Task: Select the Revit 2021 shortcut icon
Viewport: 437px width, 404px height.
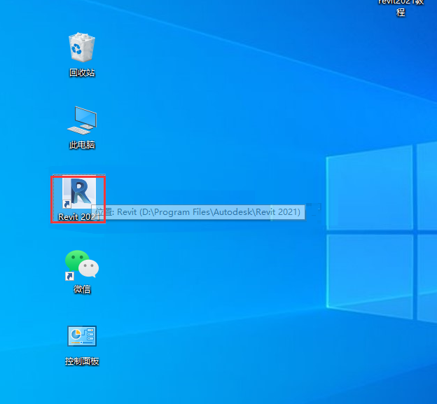Action: (x=79, y=194)
